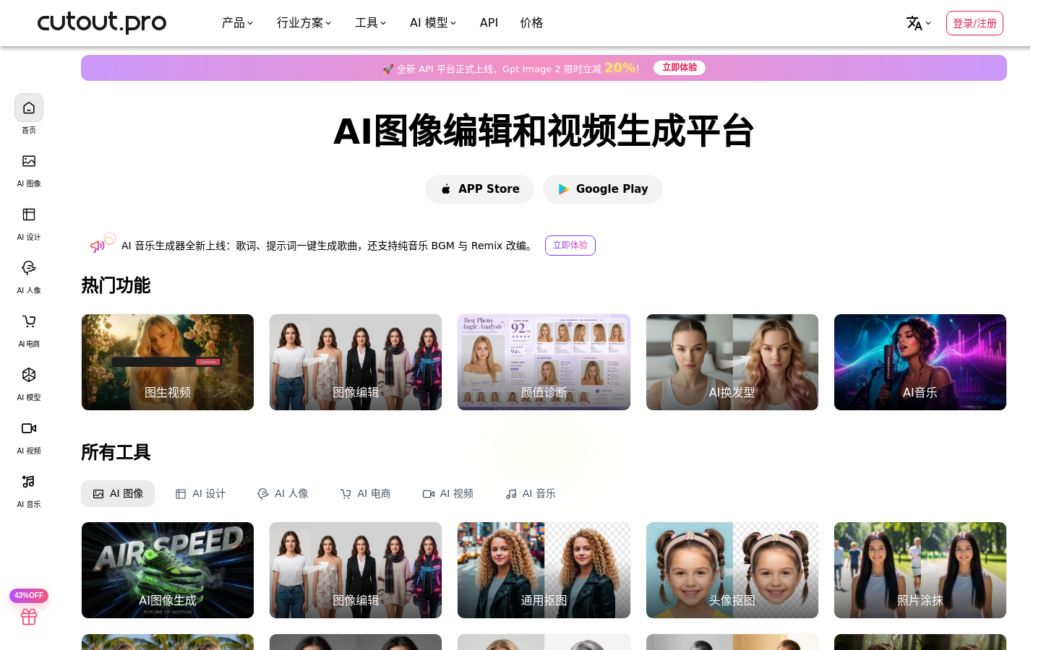The image size is (1041, 650).
Task: Click the AI 音乐生成器全新上线 announcement text
Action: 329,246
